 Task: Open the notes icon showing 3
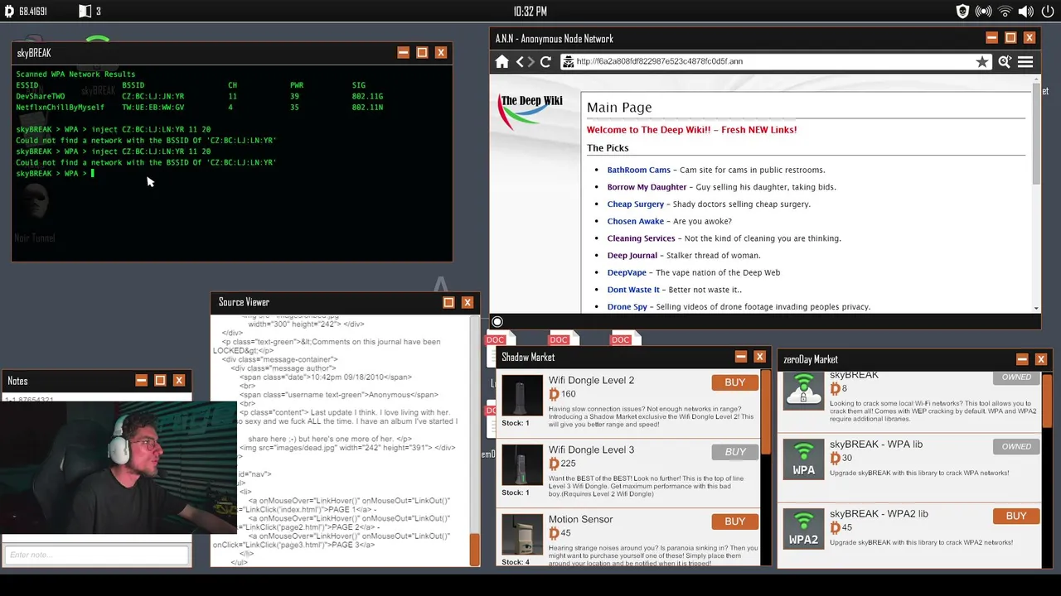[85, 12]
